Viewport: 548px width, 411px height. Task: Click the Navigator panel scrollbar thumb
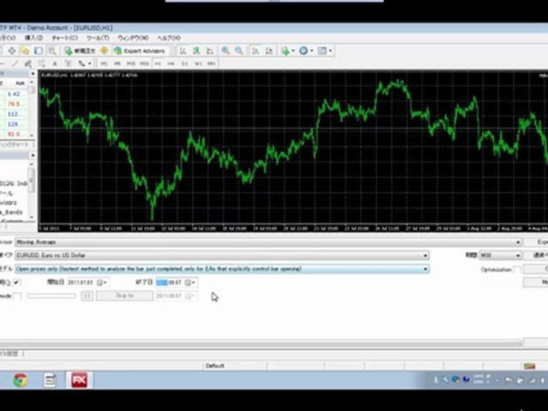(x=31, y=180)
